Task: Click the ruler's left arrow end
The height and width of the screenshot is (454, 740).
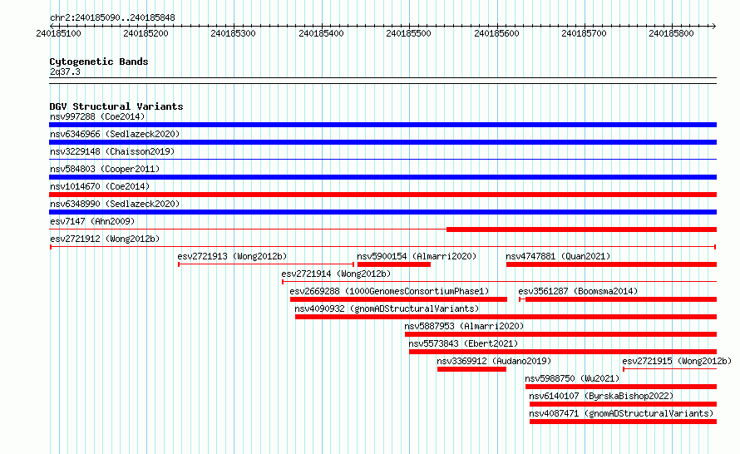Action: point(52,26)
